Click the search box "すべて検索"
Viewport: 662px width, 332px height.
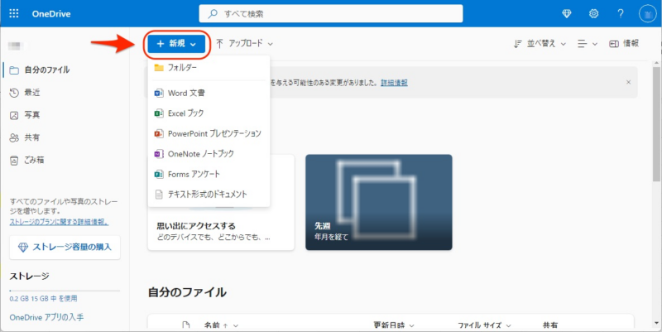pyautogui.click(x=330, y=13)
